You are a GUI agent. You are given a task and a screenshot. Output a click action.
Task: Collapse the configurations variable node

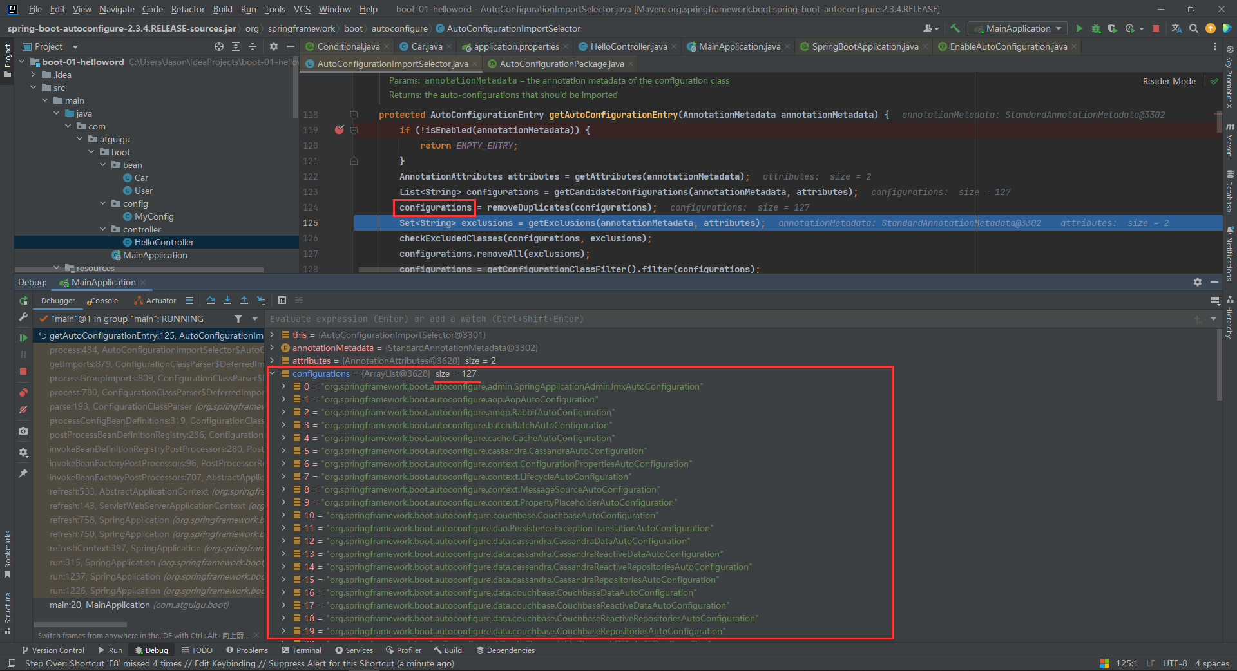(x=273, y=373)
